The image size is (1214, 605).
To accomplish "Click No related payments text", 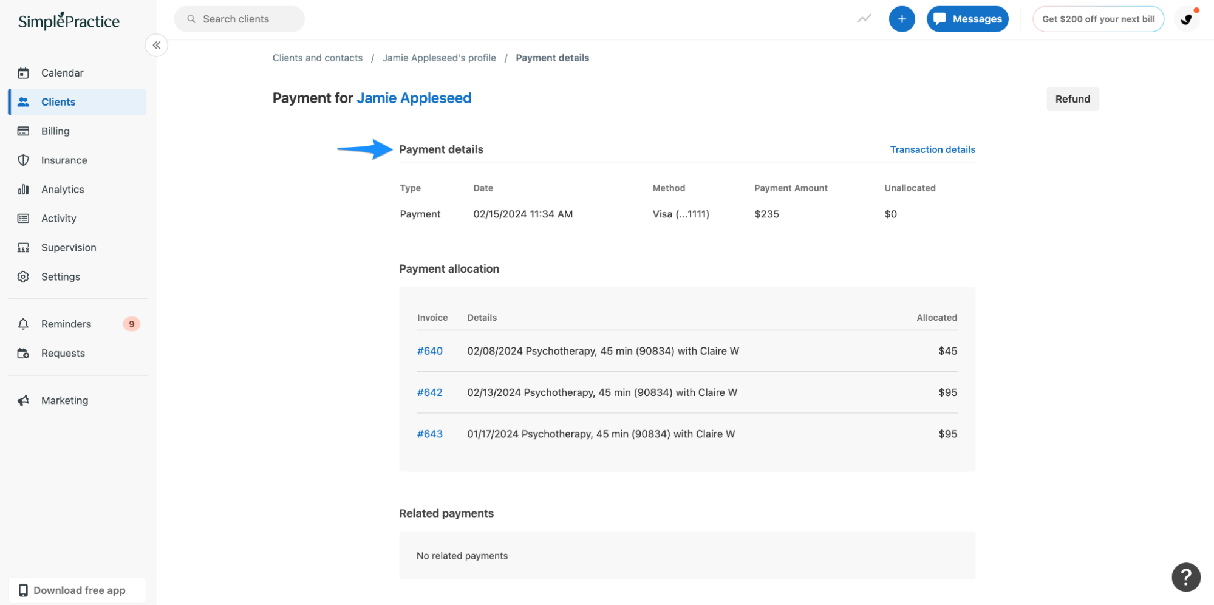I will [x=462, y=556].
